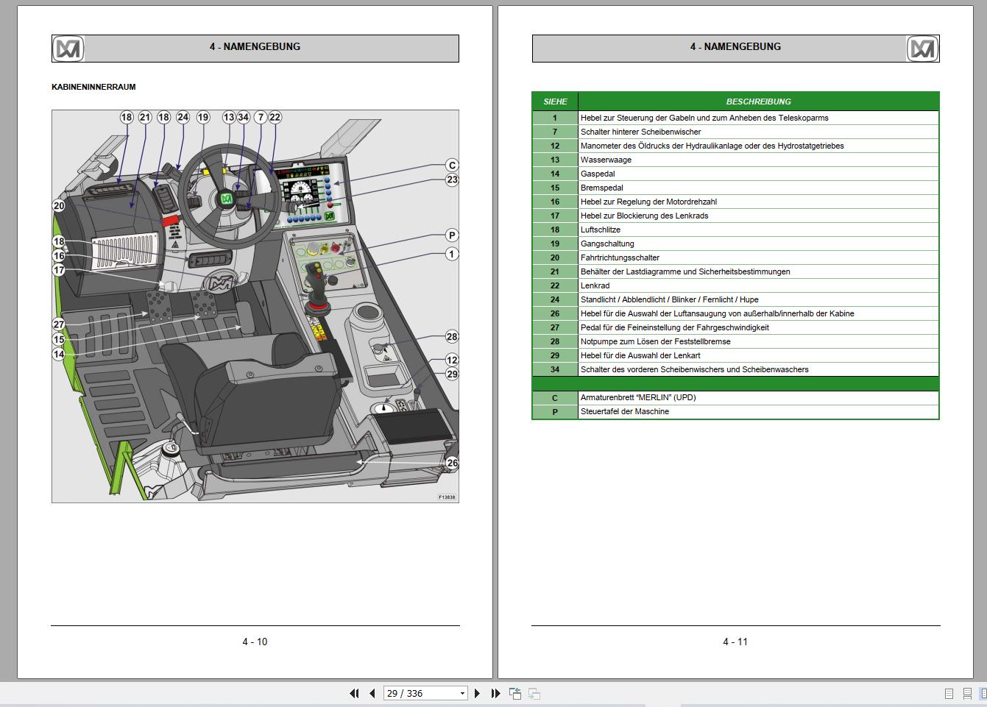Click callout C on the cabin diagram

tap(452, 166)
